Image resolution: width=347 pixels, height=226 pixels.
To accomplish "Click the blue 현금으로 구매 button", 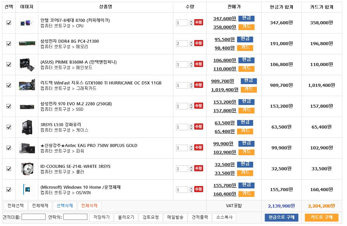I will pyautogui.click(x=282, y=217).
